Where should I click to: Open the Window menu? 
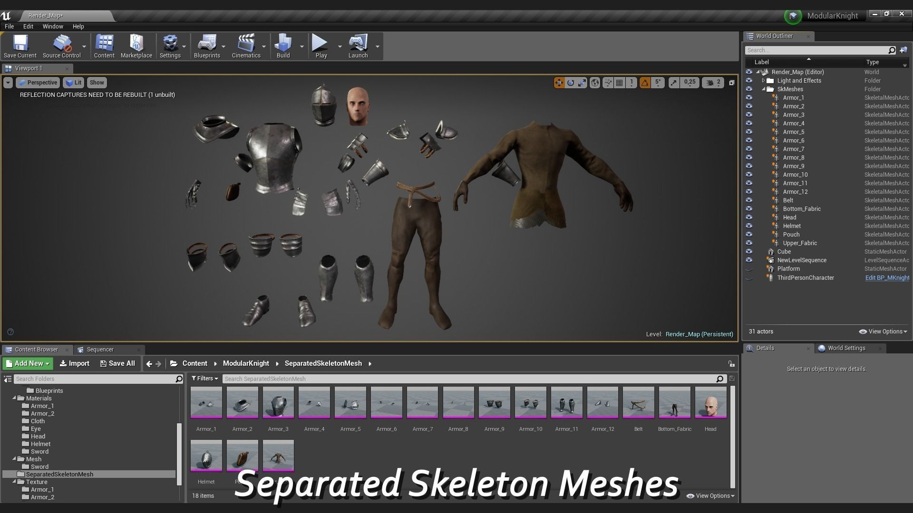pos(52,27)
